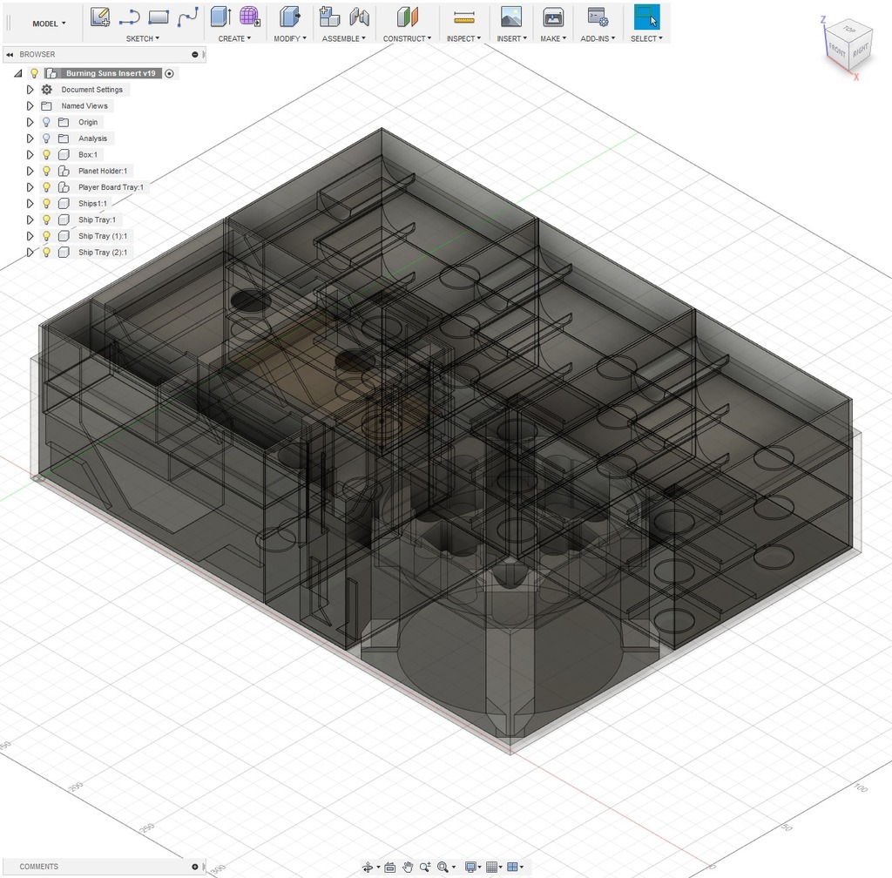This screenshot has height=878, width=892.
Task: Click the Orbit navigation icon
Action: point(368,868)
